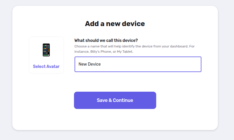
Task: Click the smartphone avatar emoji icon
Action: point(46,50)
